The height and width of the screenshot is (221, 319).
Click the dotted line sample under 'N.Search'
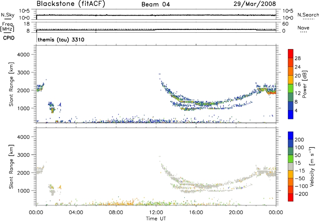point(308,19)
